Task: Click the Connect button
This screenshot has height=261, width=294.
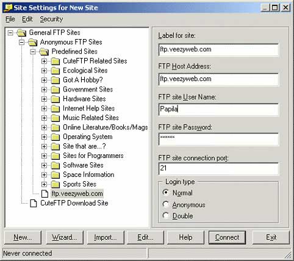Action: [227, 237]
